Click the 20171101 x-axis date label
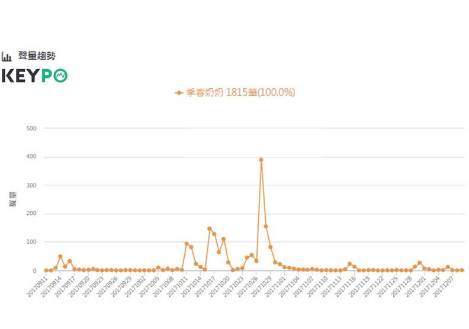Viewport: 469px width, 329px height. click(275, 286)
